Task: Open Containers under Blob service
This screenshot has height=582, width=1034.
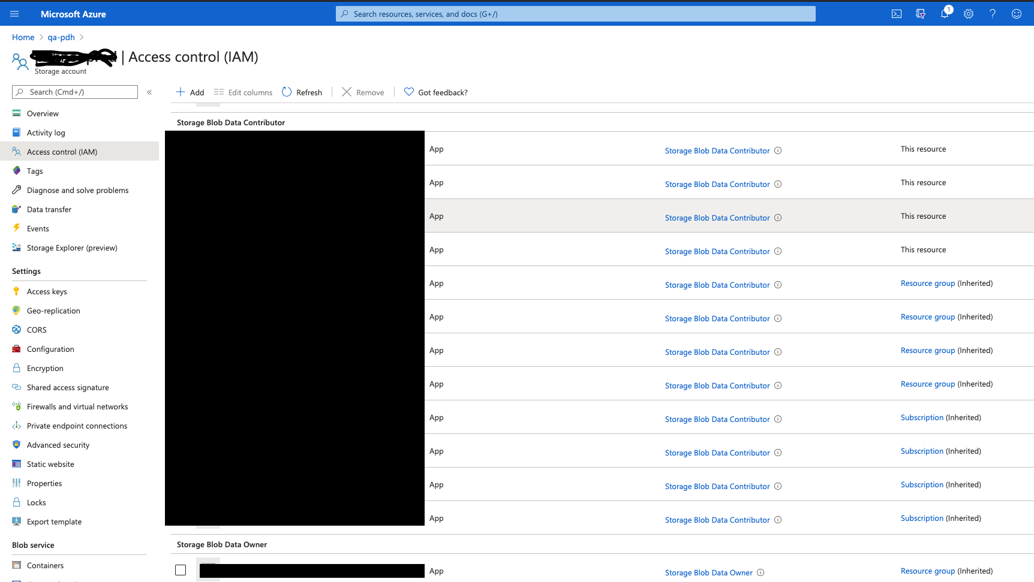Action: tap(45, 565)
